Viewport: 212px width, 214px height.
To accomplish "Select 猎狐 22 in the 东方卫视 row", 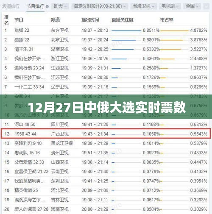I will click(x=22, y=30).
